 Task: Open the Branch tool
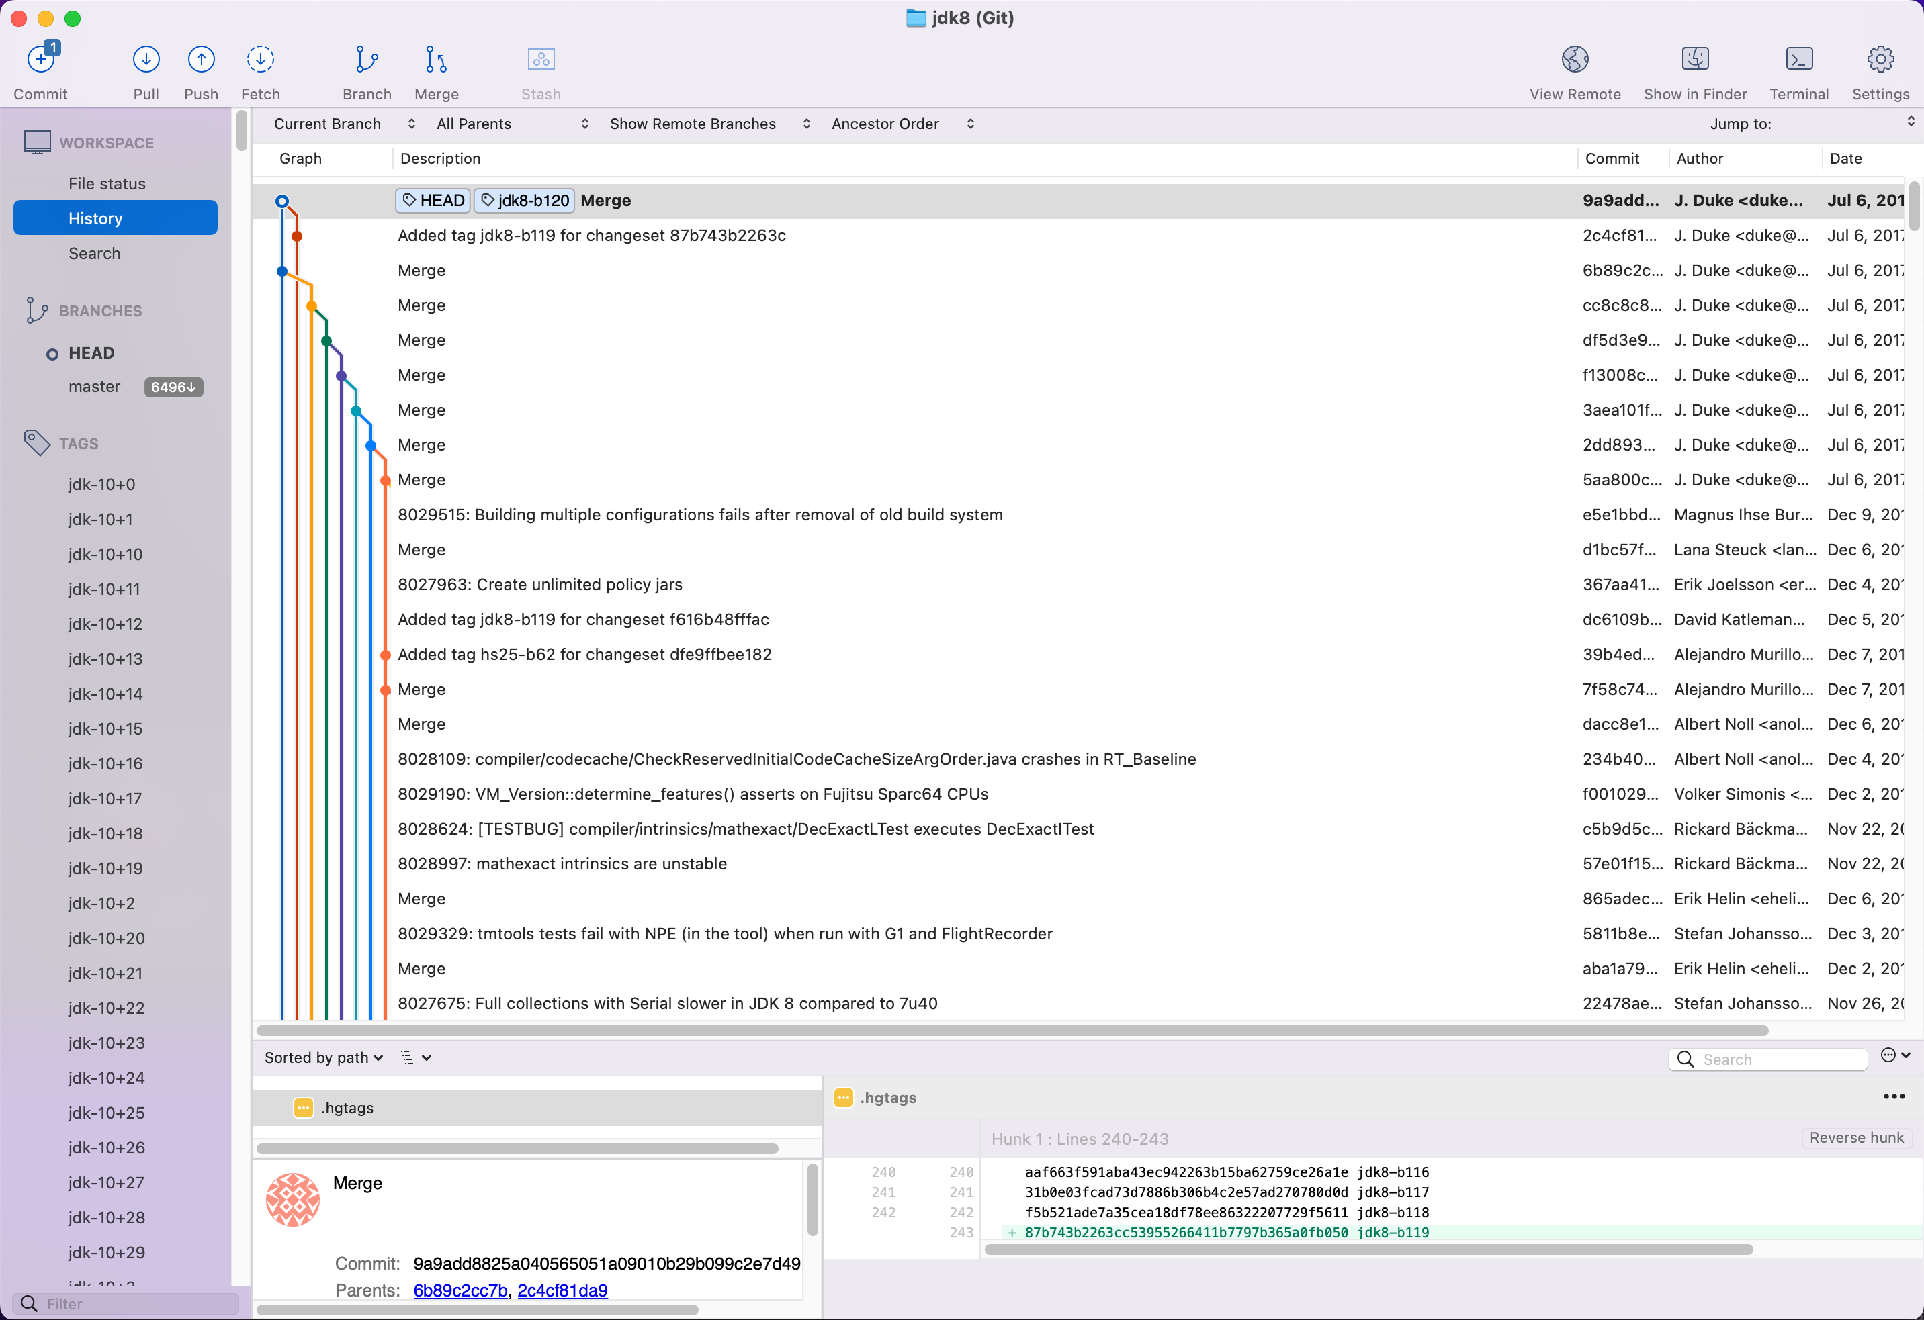366,60
